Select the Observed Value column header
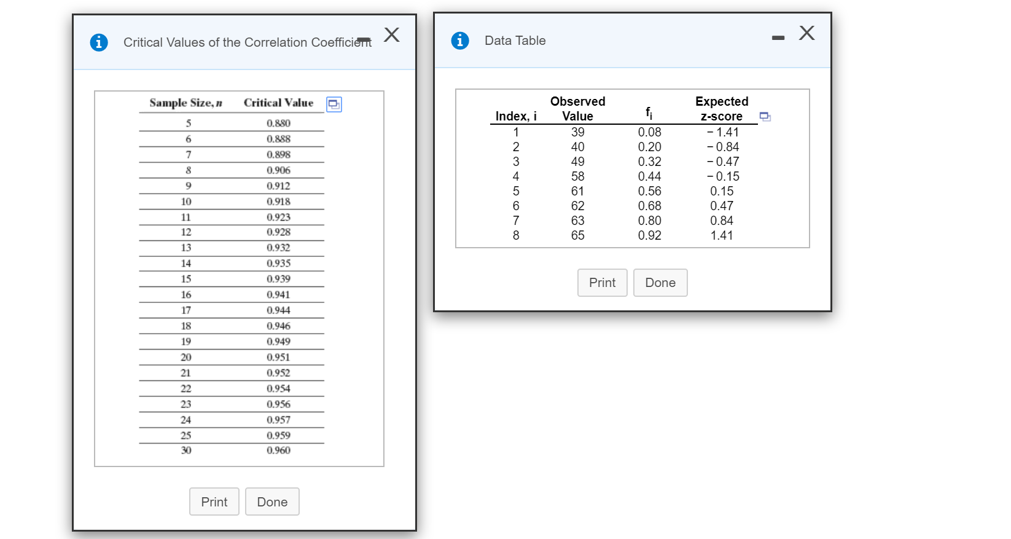The height and width of the screenshot is (539, 1011). [x=578, y=109]
